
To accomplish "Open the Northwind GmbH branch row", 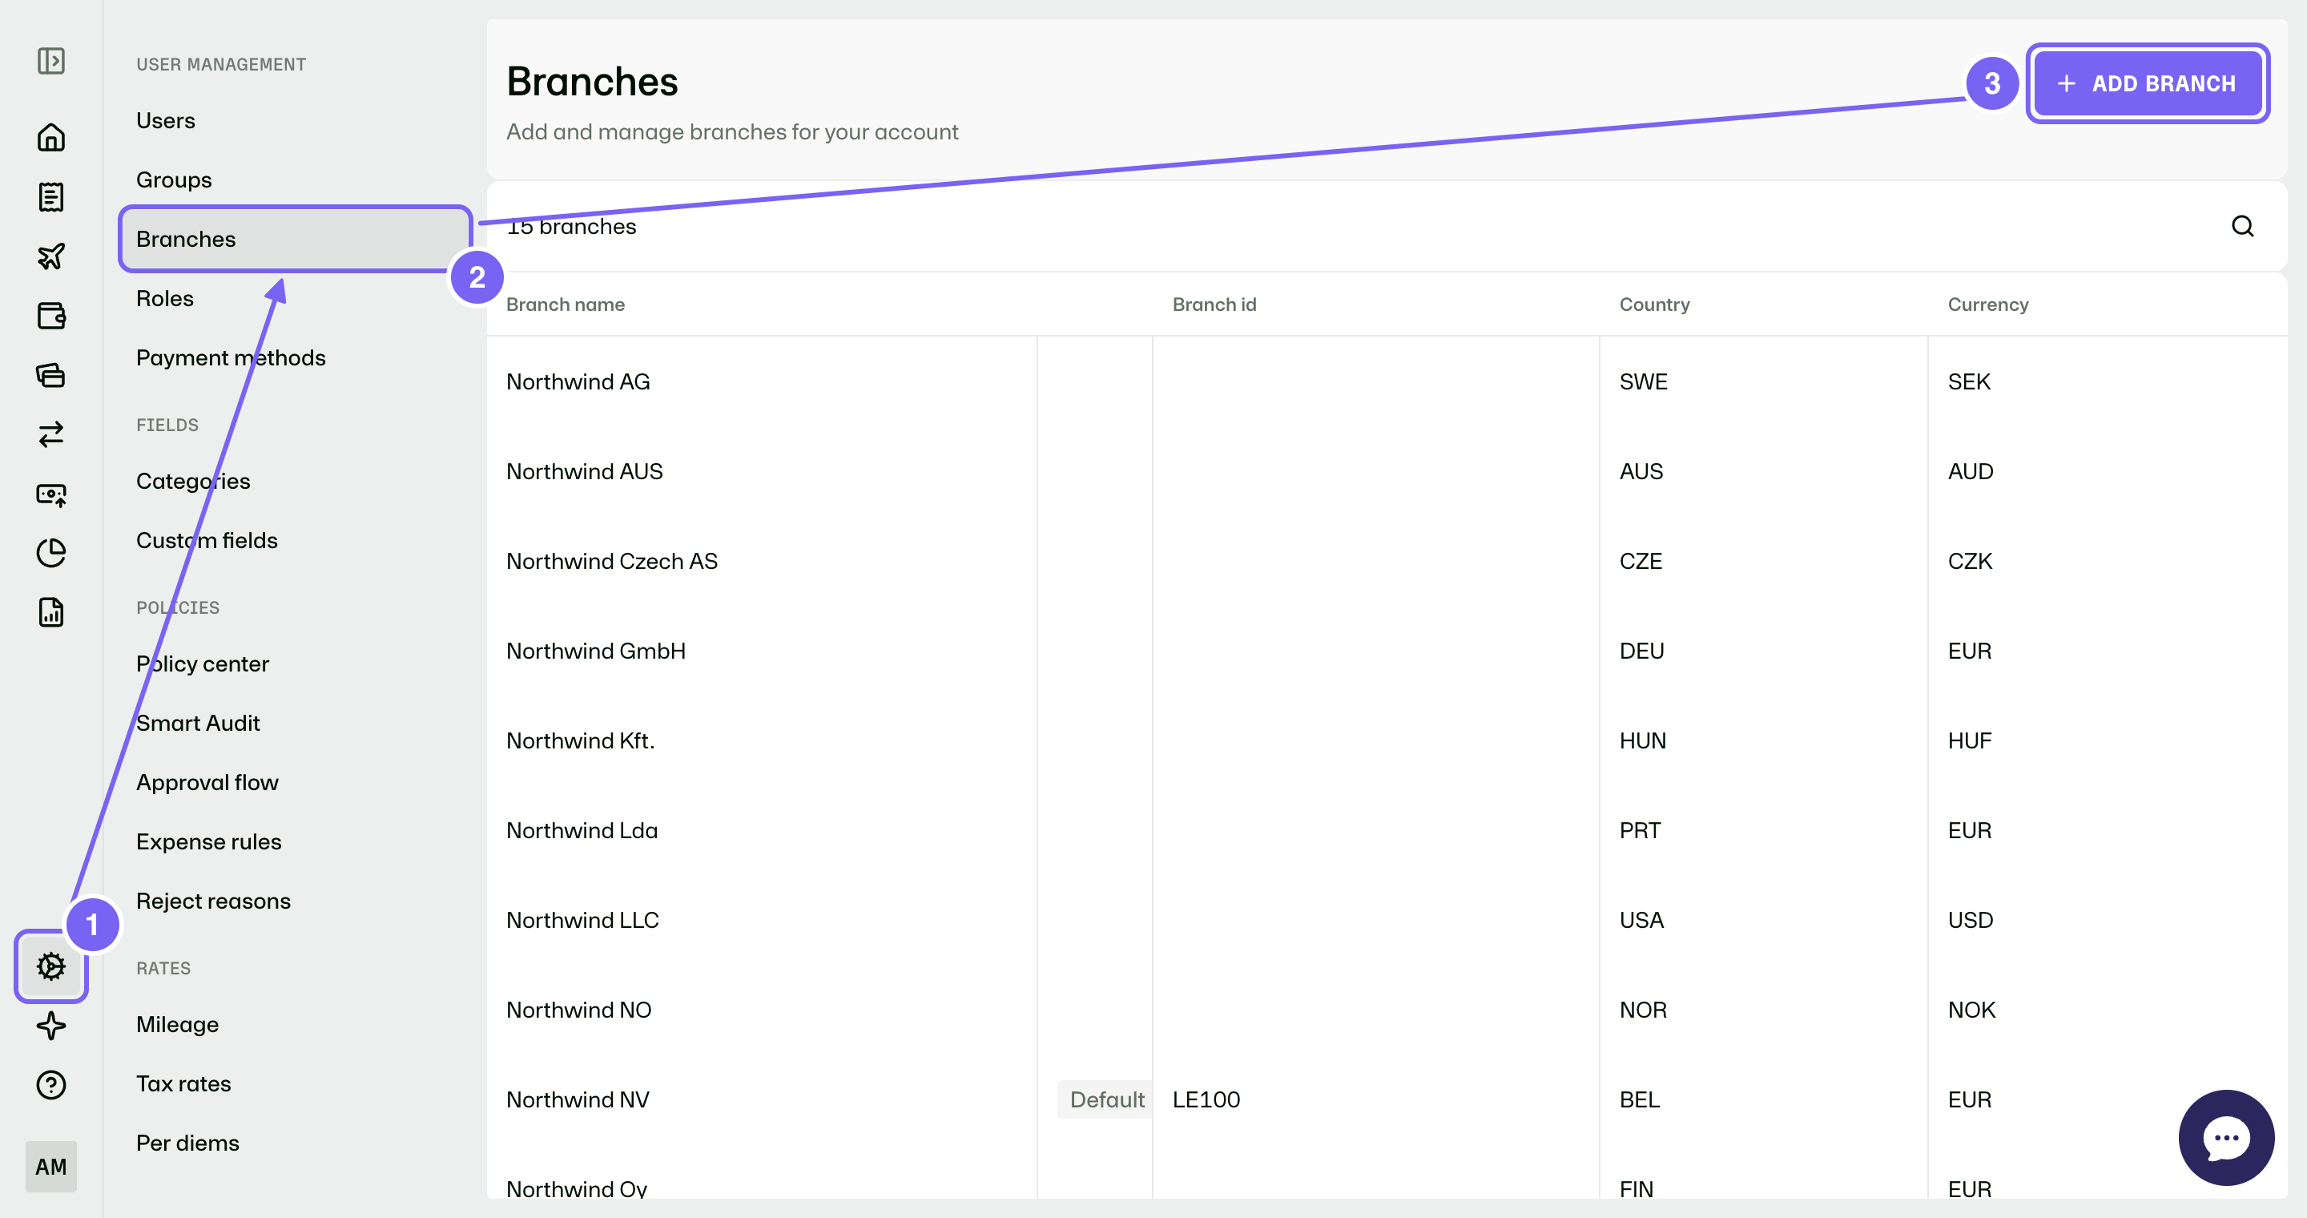I will (x=1387, y=651).
